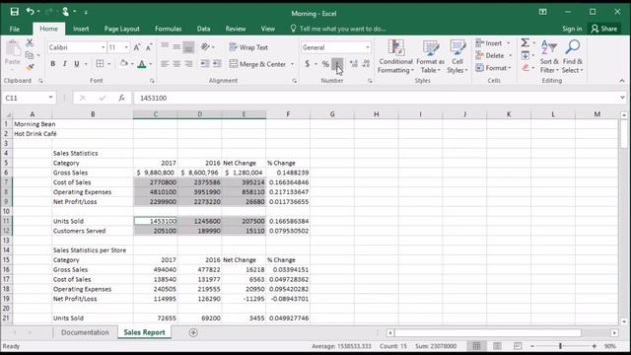631x355 pixels.
Task: Add a new sheet with the plus icon
Action: [x=193, y=332]
